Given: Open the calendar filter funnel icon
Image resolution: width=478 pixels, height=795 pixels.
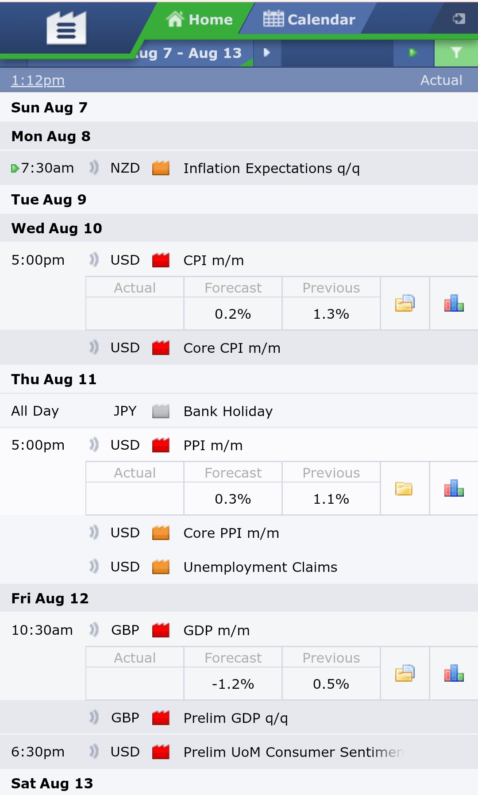Looking at the screenshot, I should 456,53.
